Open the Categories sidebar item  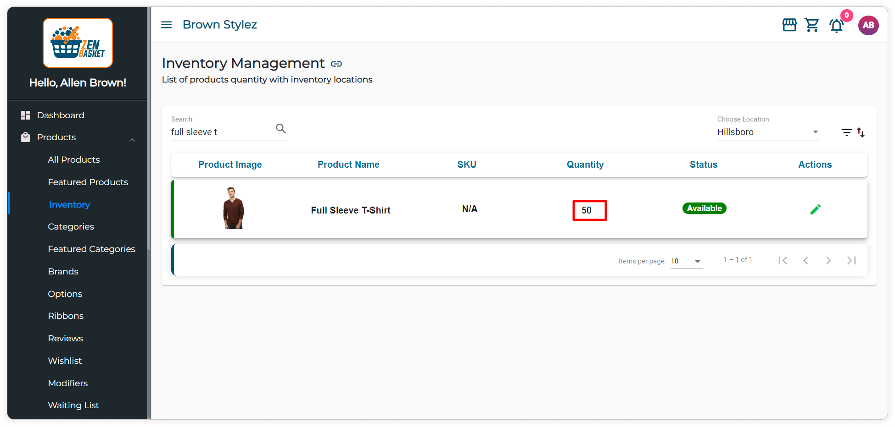coord(71,226)
